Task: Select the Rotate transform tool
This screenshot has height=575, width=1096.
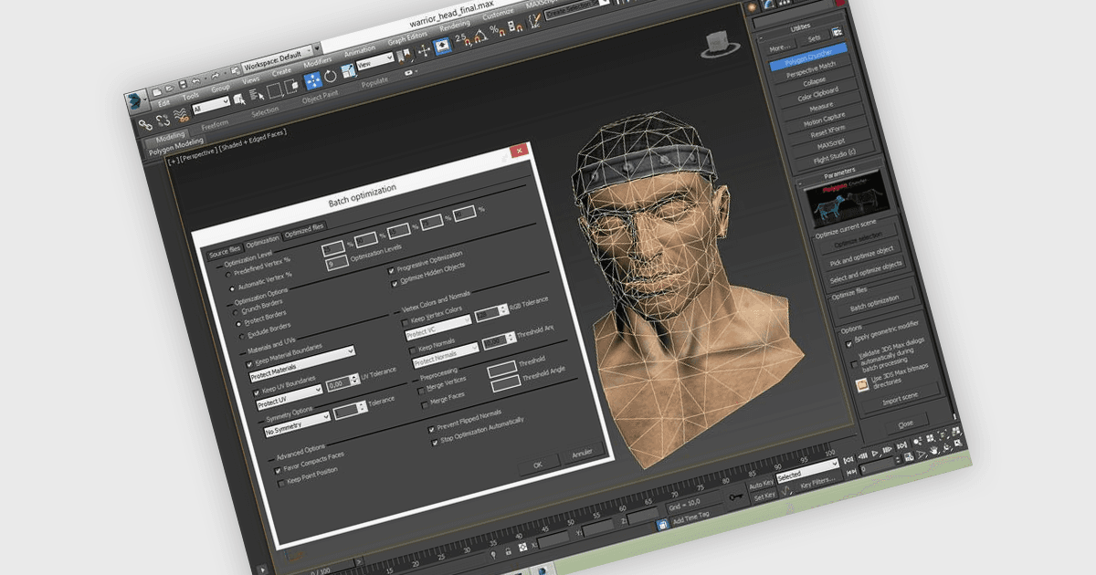Action: [x=331, y=76]
